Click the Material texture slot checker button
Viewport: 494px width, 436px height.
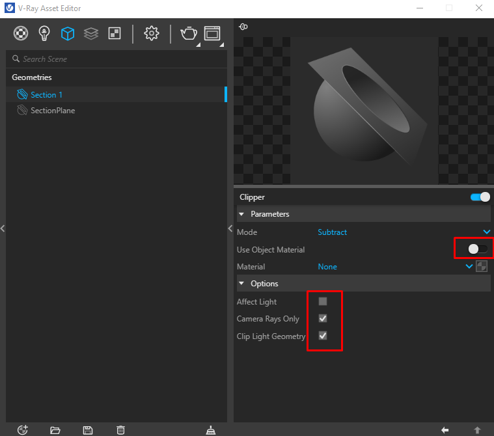[482, 267]
